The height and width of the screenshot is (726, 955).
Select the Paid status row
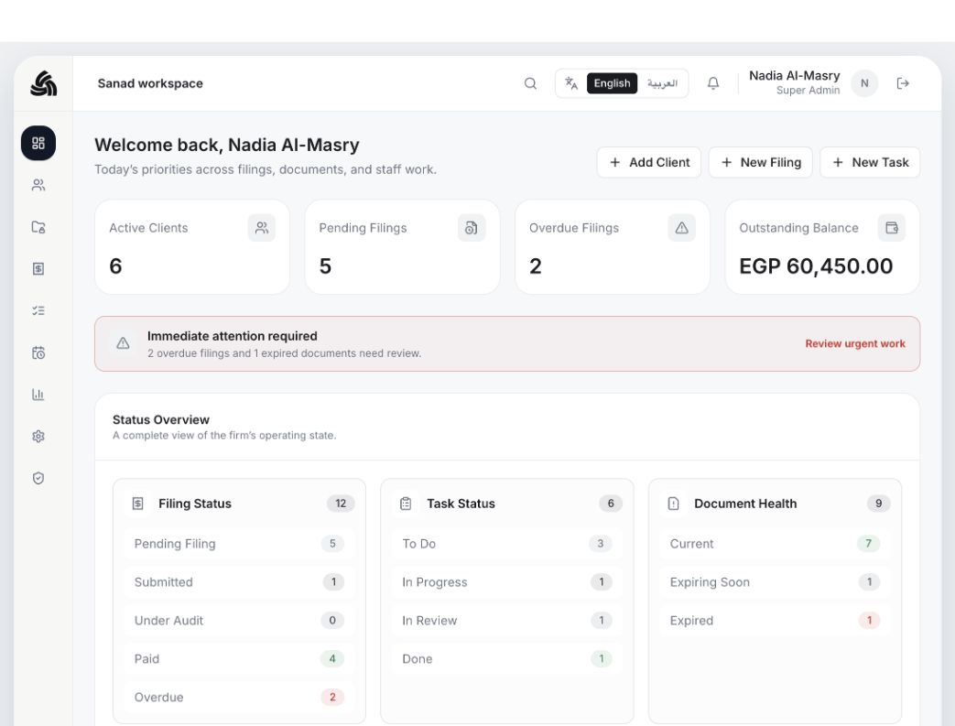pos(239,659)
